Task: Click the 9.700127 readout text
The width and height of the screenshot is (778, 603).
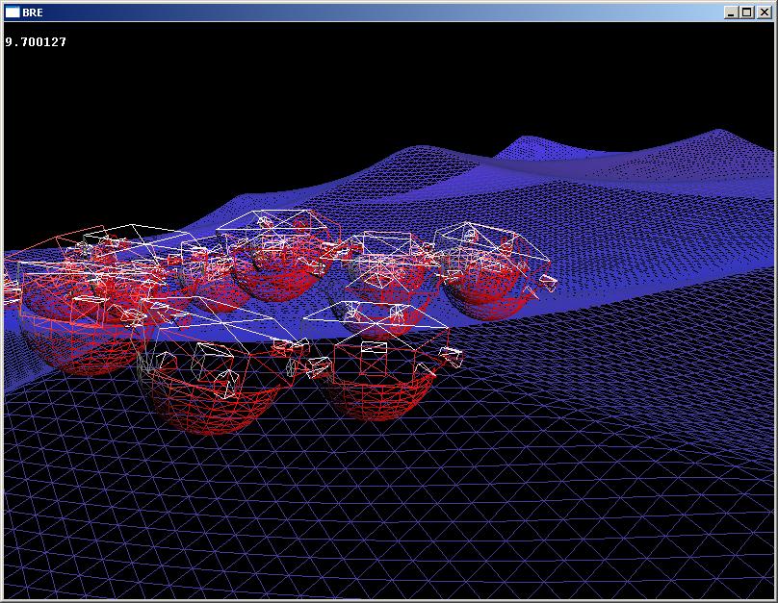Action: tap(36, 42)
